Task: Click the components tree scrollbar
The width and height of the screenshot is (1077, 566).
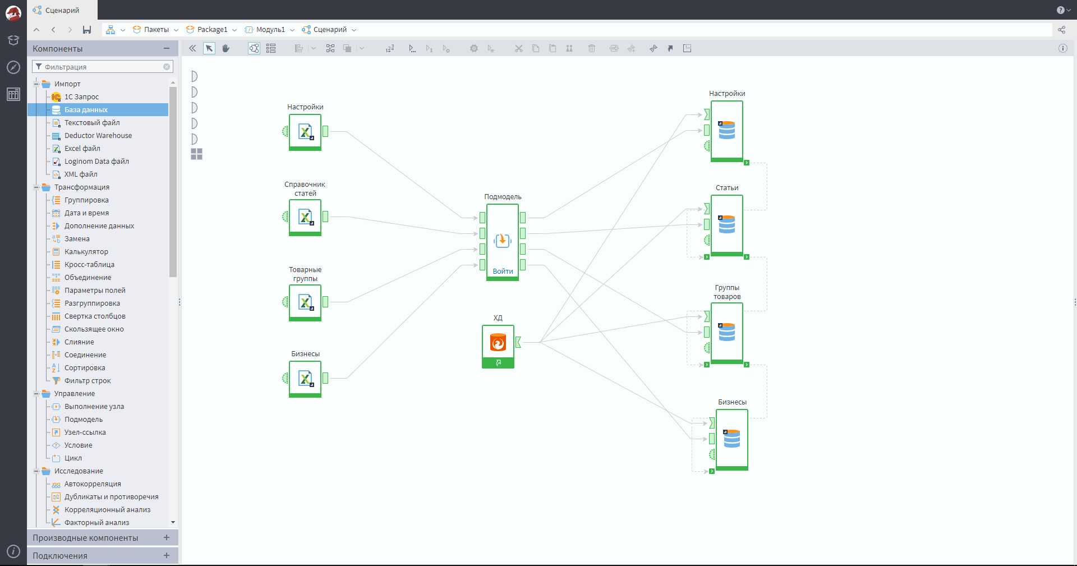Action: coord(173,182)
